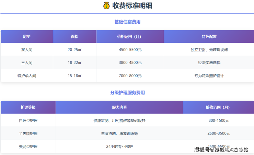Screen dimensions: 254x155
Task: Click the 特色配置 column header
Action: tap(209, 36)
